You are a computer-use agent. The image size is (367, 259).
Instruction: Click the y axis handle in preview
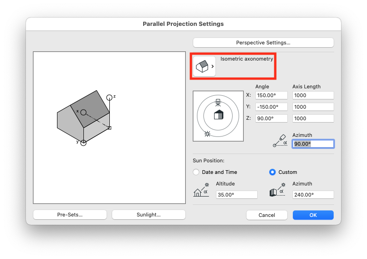tap(83, 143)
